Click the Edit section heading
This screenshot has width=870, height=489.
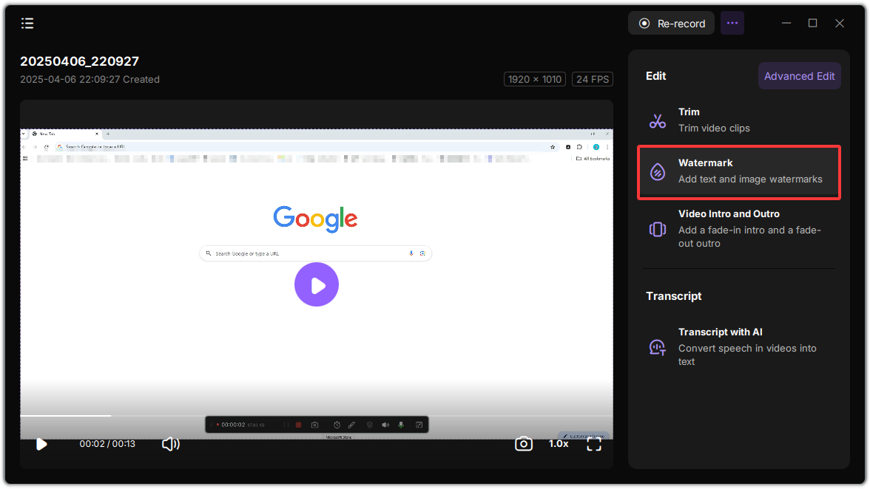[x=655, y=76]
